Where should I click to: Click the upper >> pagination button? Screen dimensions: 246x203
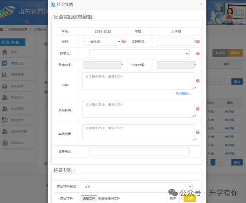point(219,82)
